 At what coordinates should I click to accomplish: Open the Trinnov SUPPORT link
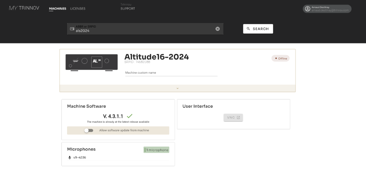pos(127,9)
